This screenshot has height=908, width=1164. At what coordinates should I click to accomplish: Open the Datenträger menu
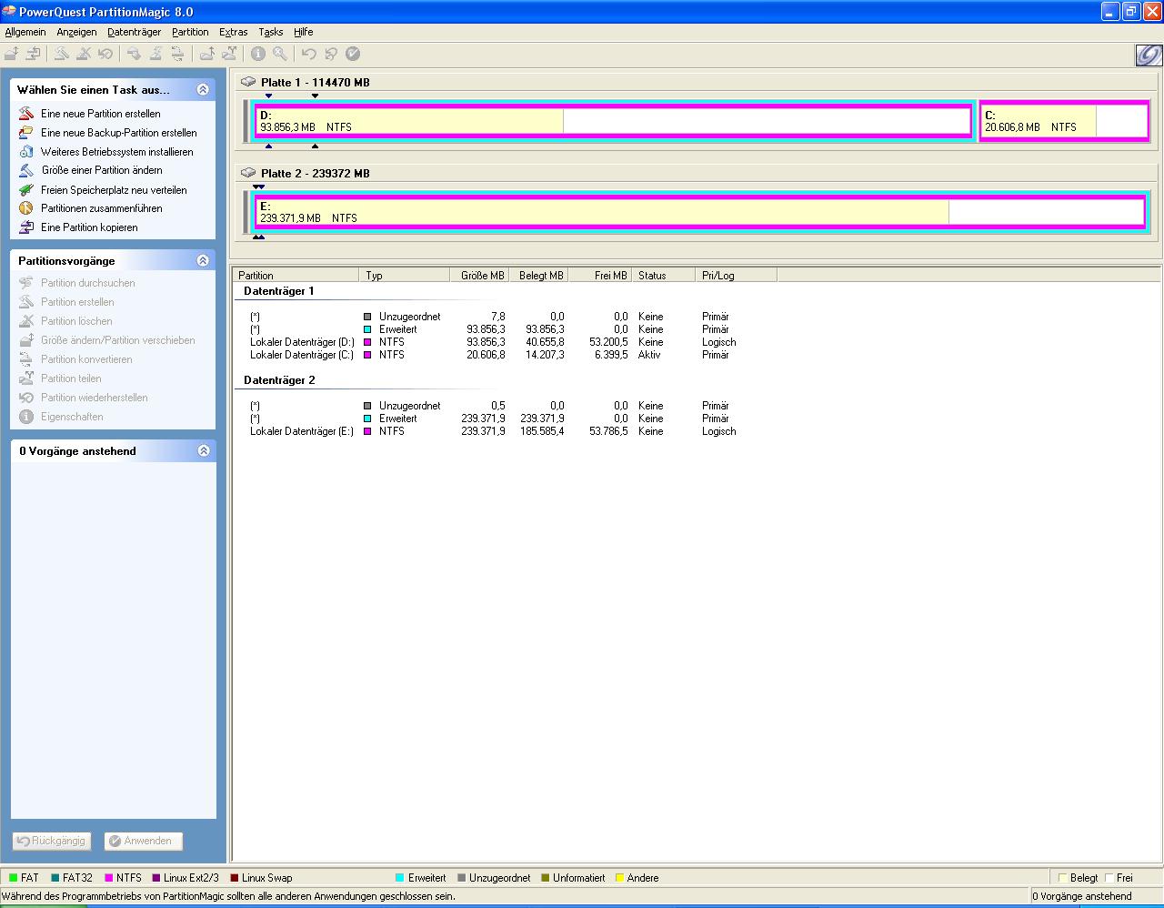[134, 32]
